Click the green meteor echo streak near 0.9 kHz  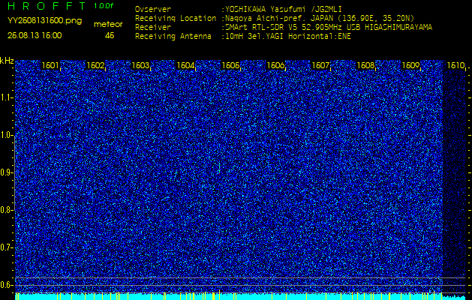pos(219,168)
